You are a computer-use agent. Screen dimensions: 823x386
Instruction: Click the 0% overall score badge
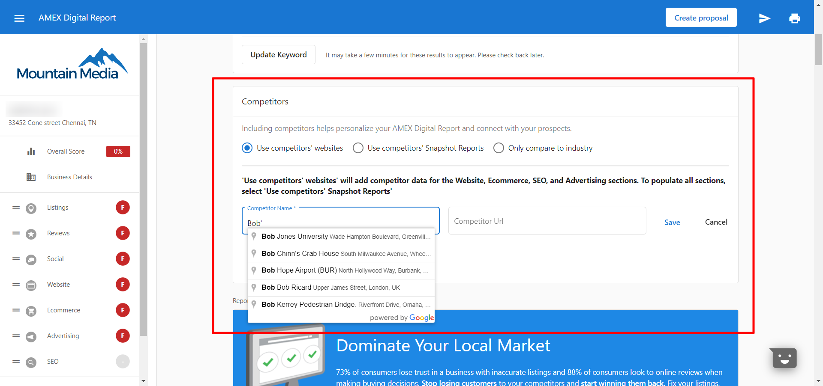118,151
